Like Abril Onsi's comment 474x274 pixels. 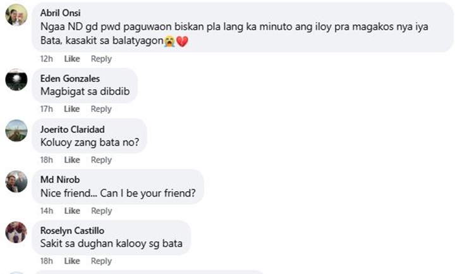(72, 59)
